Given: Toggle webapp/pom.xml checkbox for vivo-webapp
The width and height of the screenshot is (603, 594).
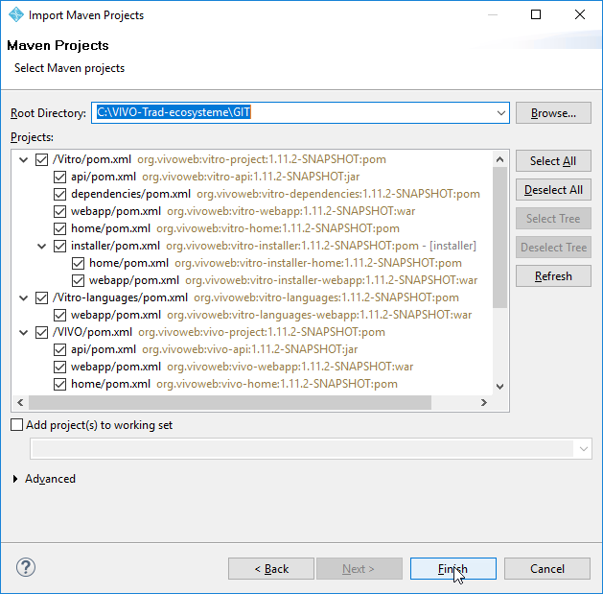Looking at the screenshot, I should click(59, 367).
